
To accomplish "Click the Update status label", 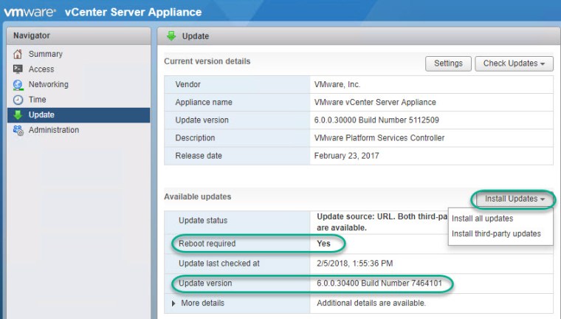I will [x=203, y=221].
